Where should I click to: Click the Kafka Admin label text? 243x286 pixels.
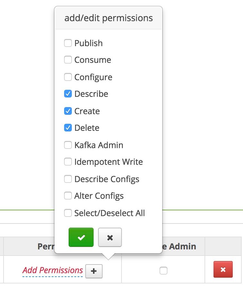99,145
